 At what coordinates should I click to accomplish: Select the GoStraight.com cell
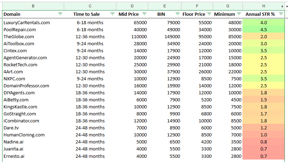tap(33, 114)
